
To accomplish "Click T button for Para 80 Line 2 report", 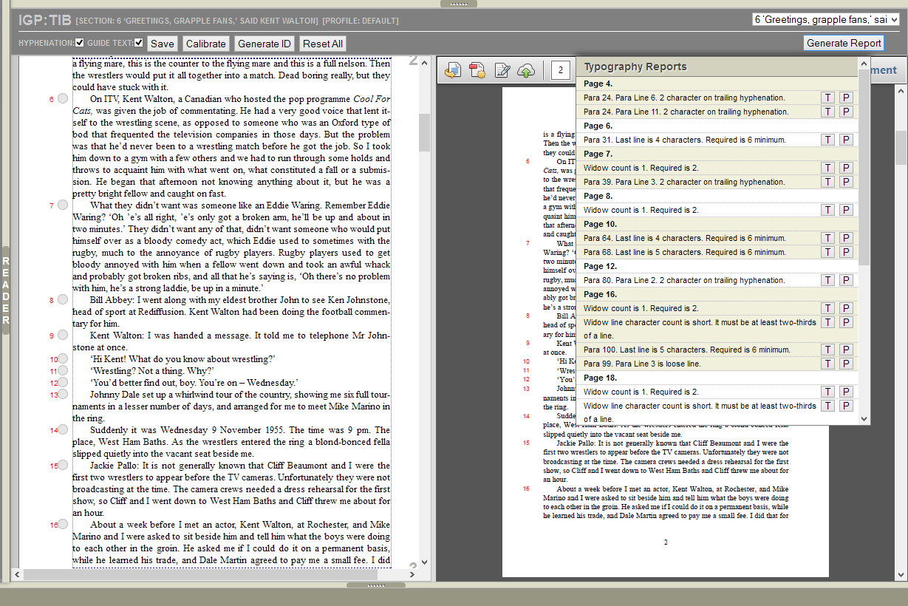I will pos(828,280).
